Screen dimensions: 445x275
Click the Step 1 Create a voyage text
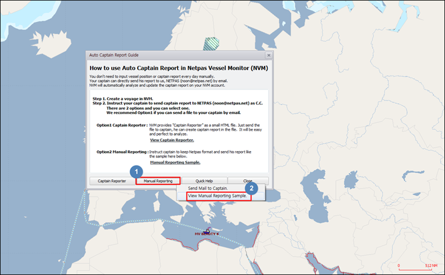(x=123, y=99)
